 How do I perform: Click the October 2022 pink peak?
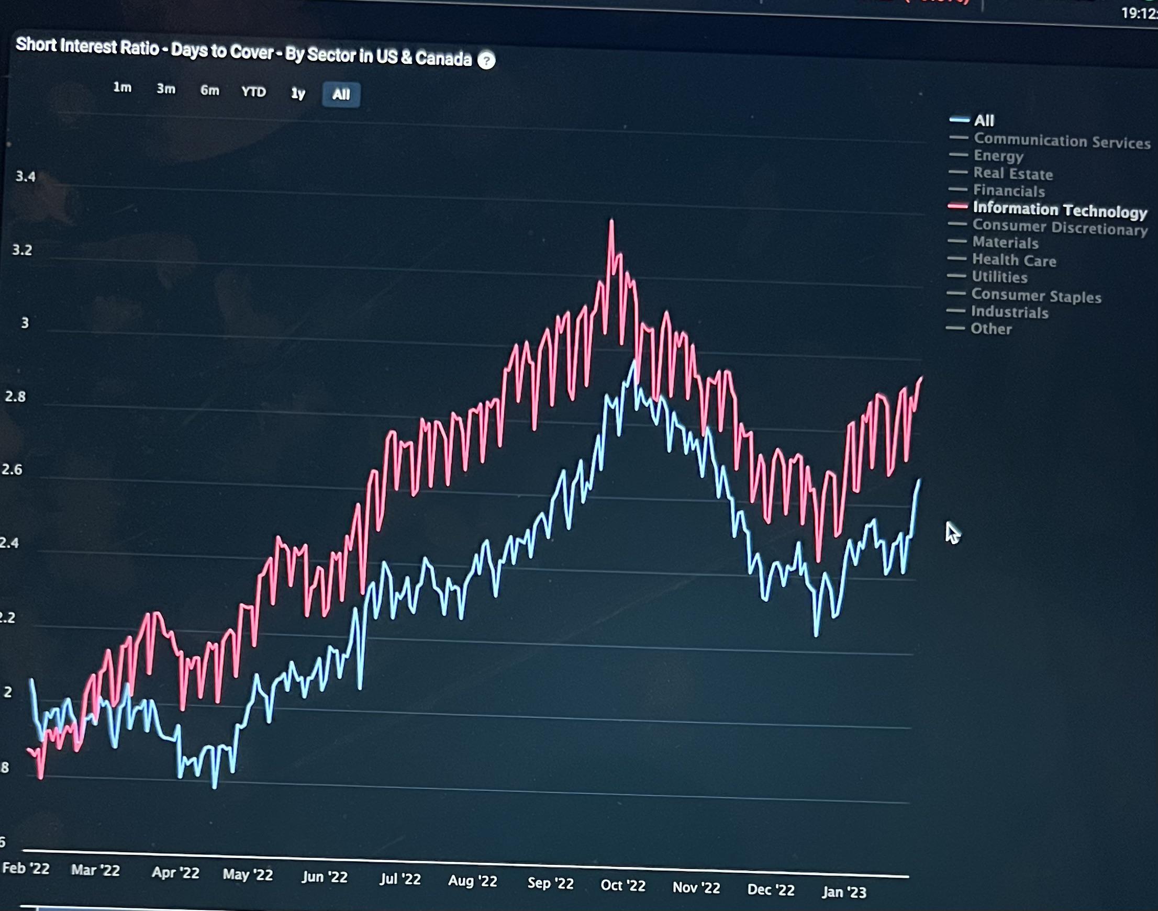611,221
